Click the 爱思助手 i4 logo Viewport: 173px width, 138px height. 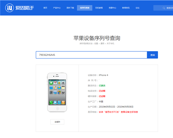(19, 8)
